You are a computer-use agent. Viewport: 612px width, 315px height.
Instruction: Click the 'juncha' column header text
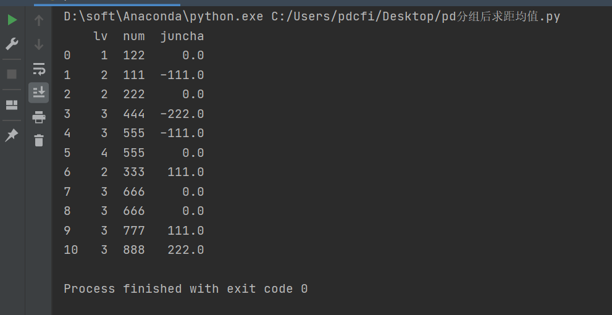coord(182,36)
